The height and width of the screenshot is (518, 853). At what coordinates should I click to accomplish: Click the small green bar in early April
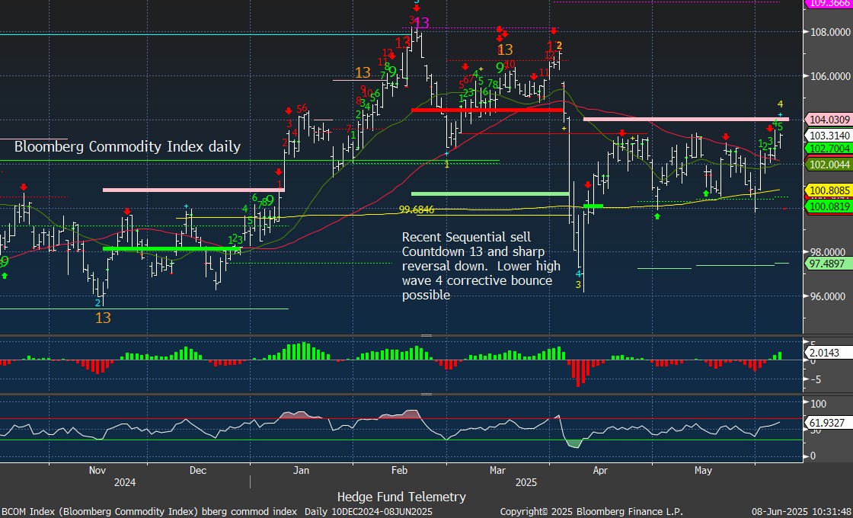tap(593, 206)
